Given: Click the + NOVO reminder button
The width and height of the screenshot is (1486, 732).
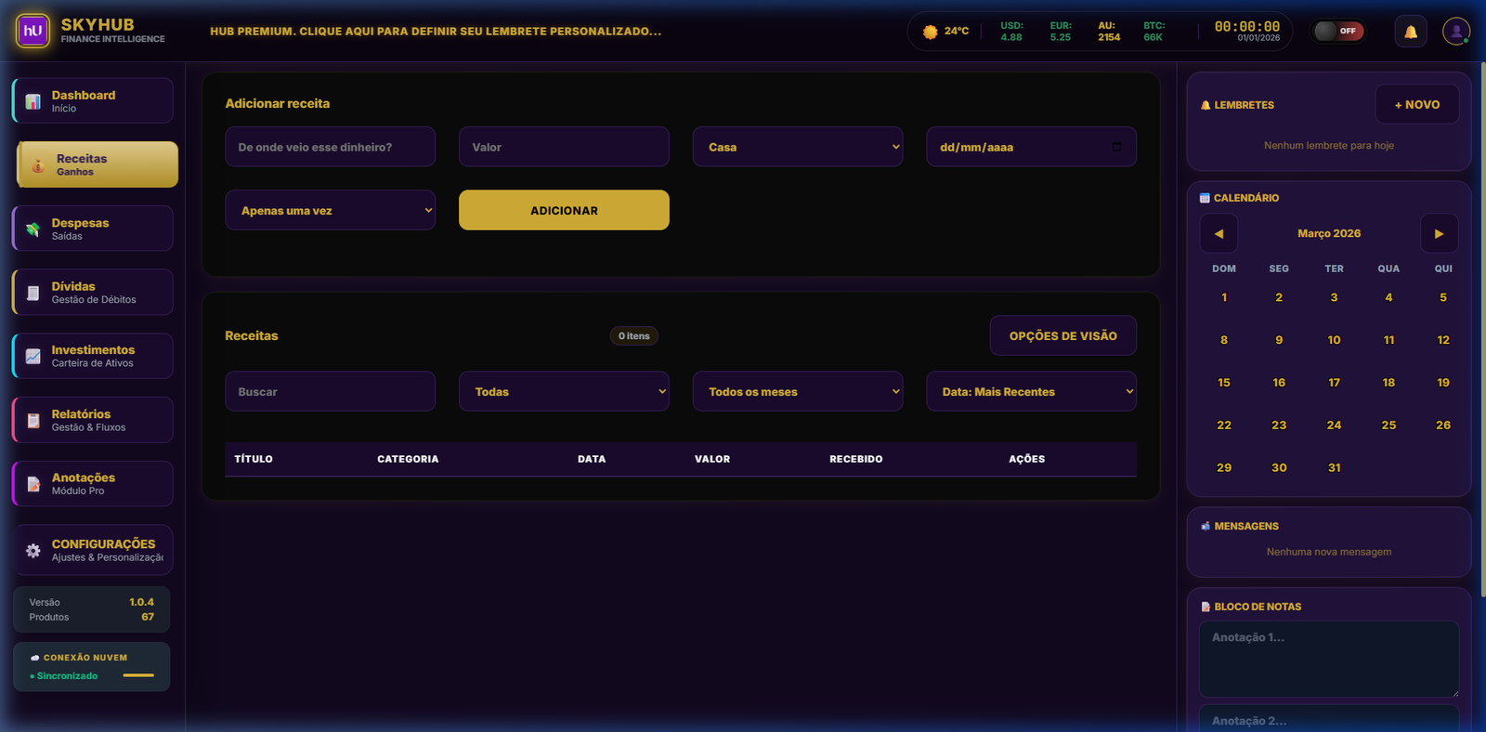Looking at the screenshot, I should pos(1416,105).
